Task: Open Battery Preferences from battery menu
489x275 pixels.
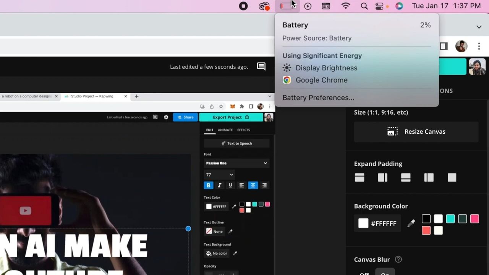Action: click(318, 97)
